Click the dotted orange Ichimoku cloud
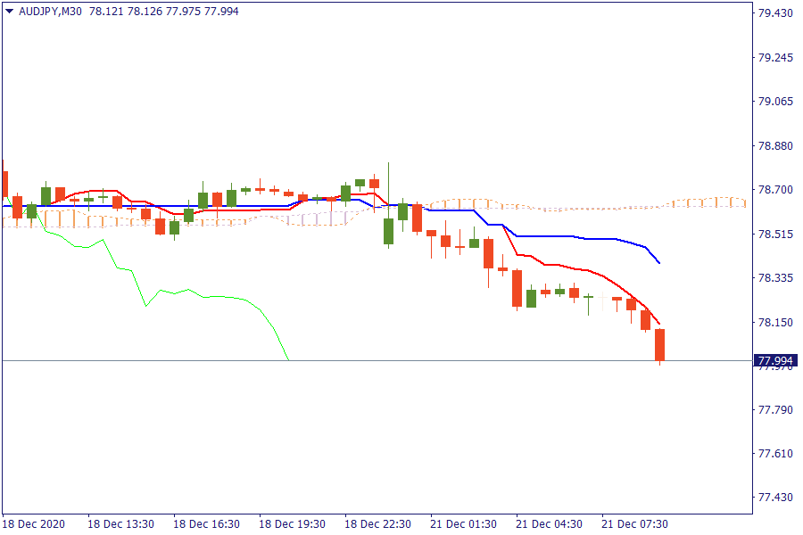The image size is (803, 535). pos(625,204)
